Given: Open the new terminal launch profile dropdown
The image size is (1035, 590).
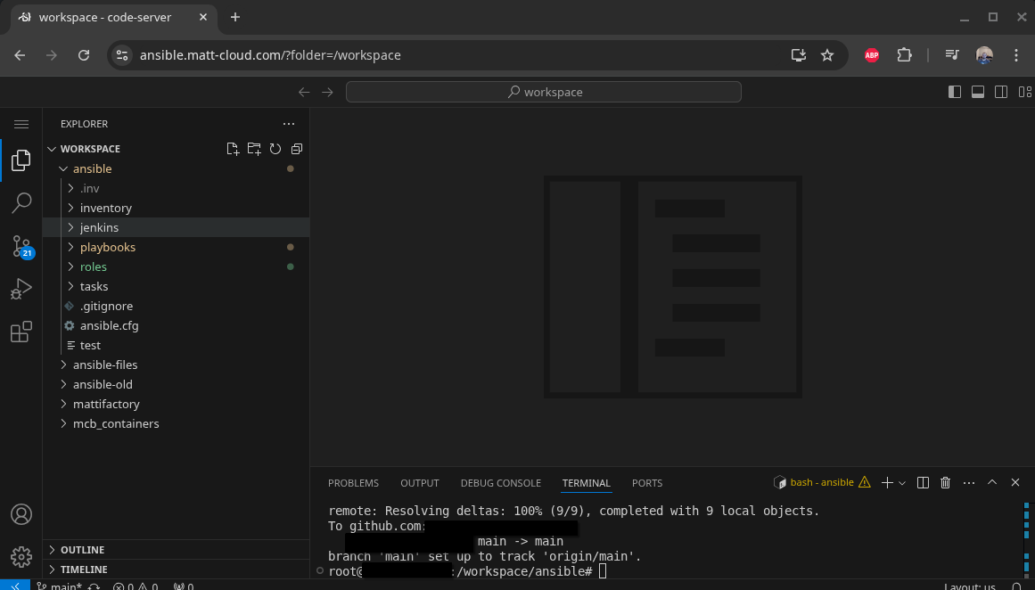Looking at the screenshot, I should (x=902, y=483).
